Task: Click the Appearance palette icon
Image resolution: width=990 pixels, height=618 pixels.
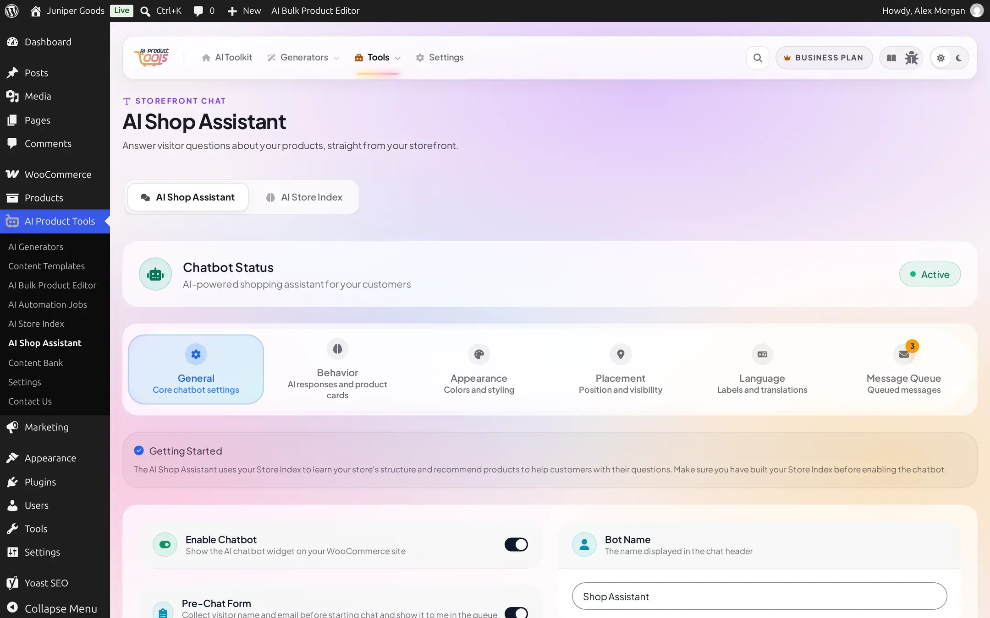Action: coord(479,354)
